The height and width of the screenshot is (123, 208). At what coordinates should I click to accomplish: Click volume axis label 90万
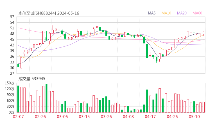click(10, 95)
